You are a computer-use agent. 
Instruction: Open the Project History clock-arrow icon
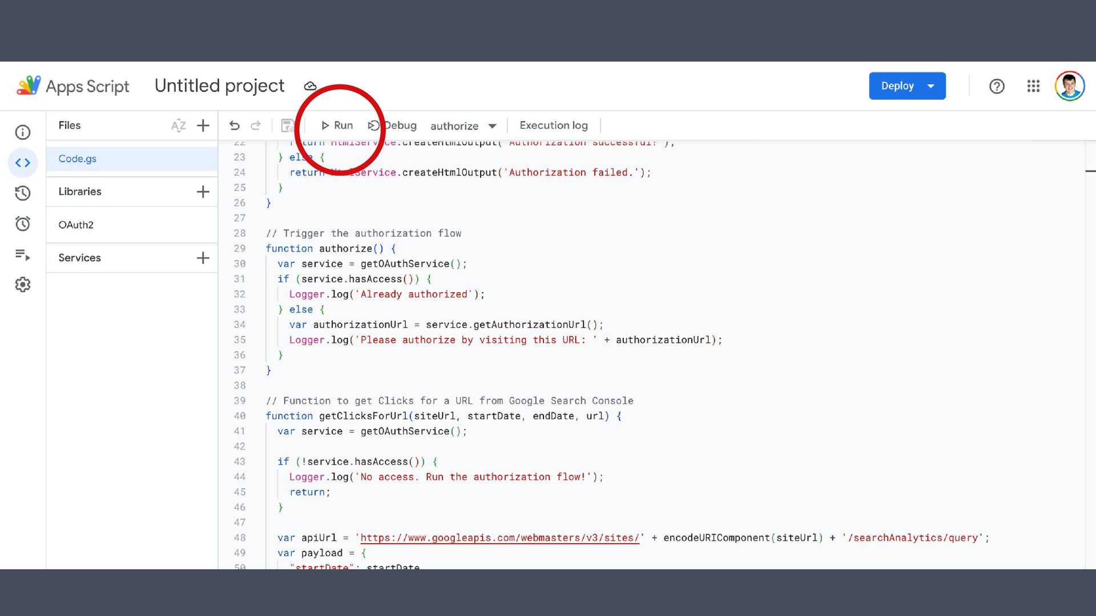tap(23, 193)
